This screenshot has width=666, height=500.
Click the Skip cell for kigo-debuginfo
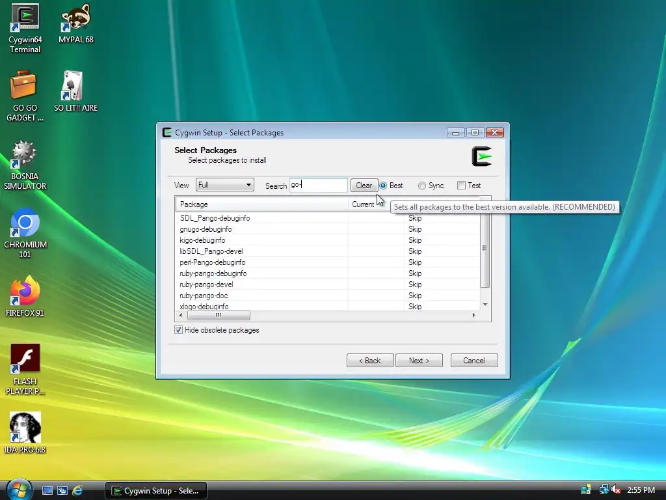[415, 240]
